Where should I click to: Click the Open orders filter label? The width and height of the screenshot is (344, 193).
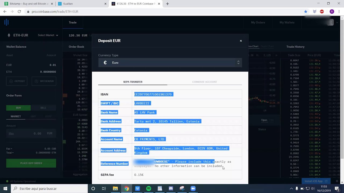264,120
